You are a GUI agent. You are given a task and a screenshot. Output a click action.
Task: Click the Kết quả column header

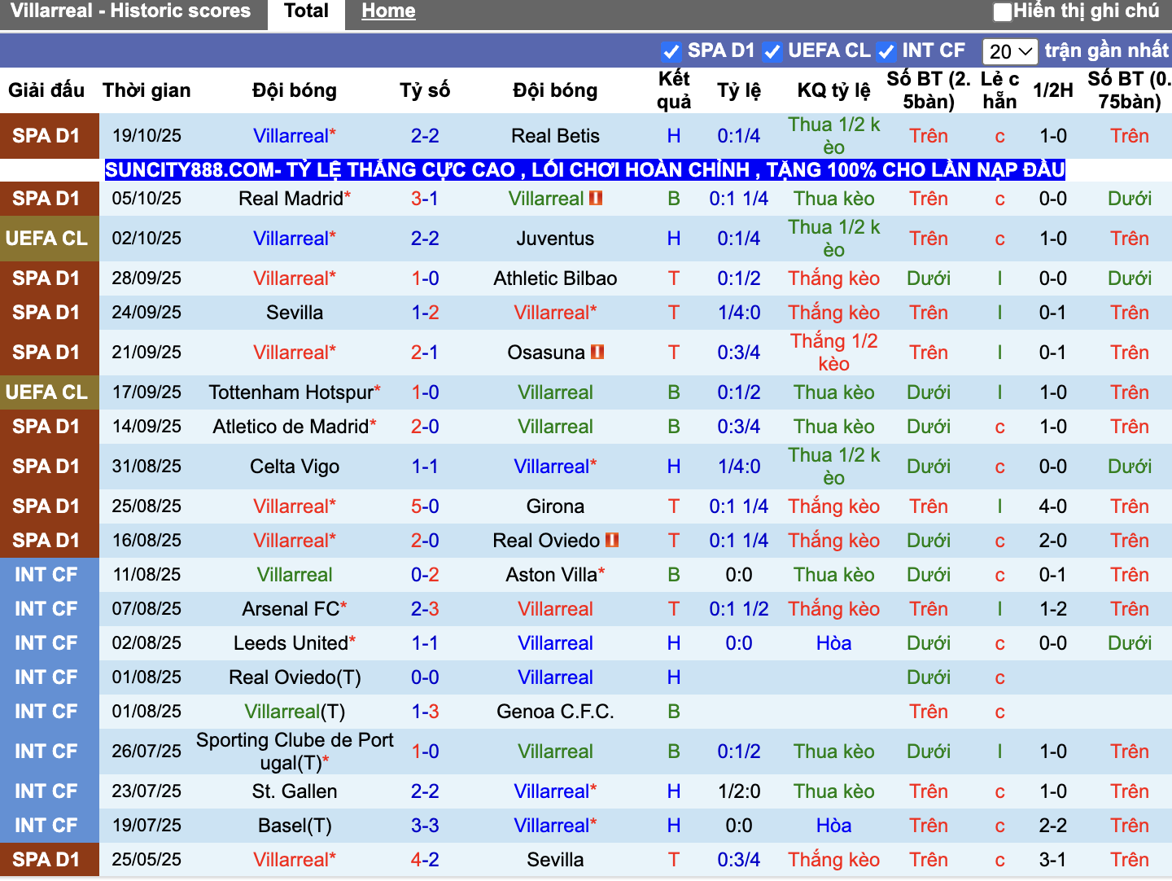click(674, 90)
